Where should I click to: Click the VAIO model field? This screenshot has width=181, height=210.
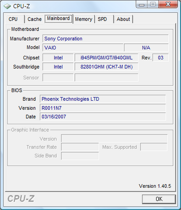click(83, 48)
